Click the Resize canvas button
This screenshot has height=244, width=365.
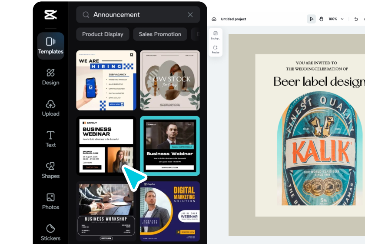(x=216, y=49)
